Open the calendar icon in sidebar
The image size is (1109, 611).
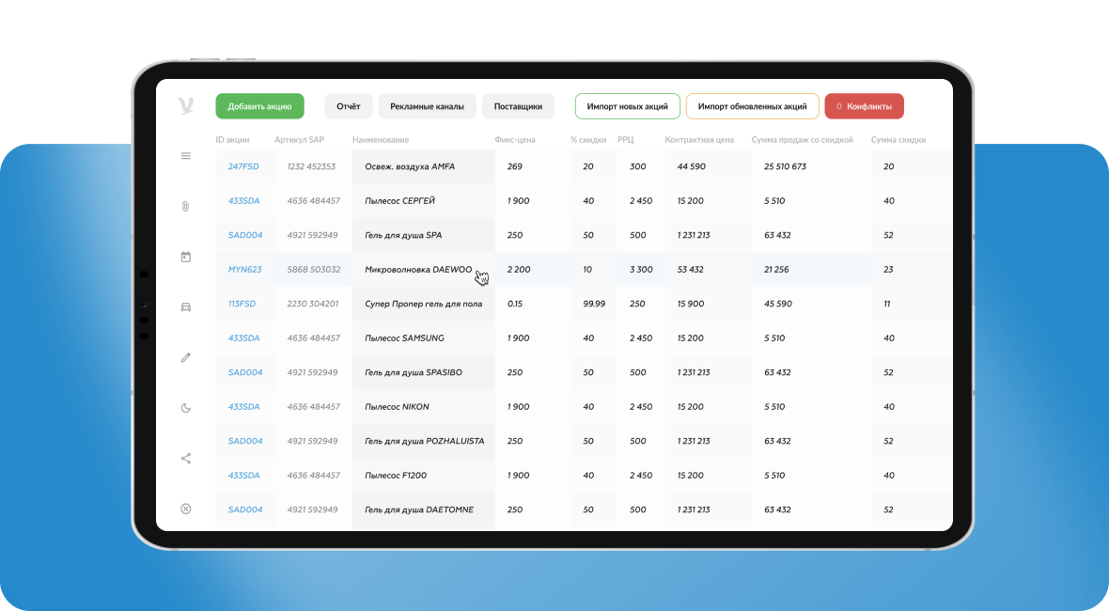[x=185, y=257]
